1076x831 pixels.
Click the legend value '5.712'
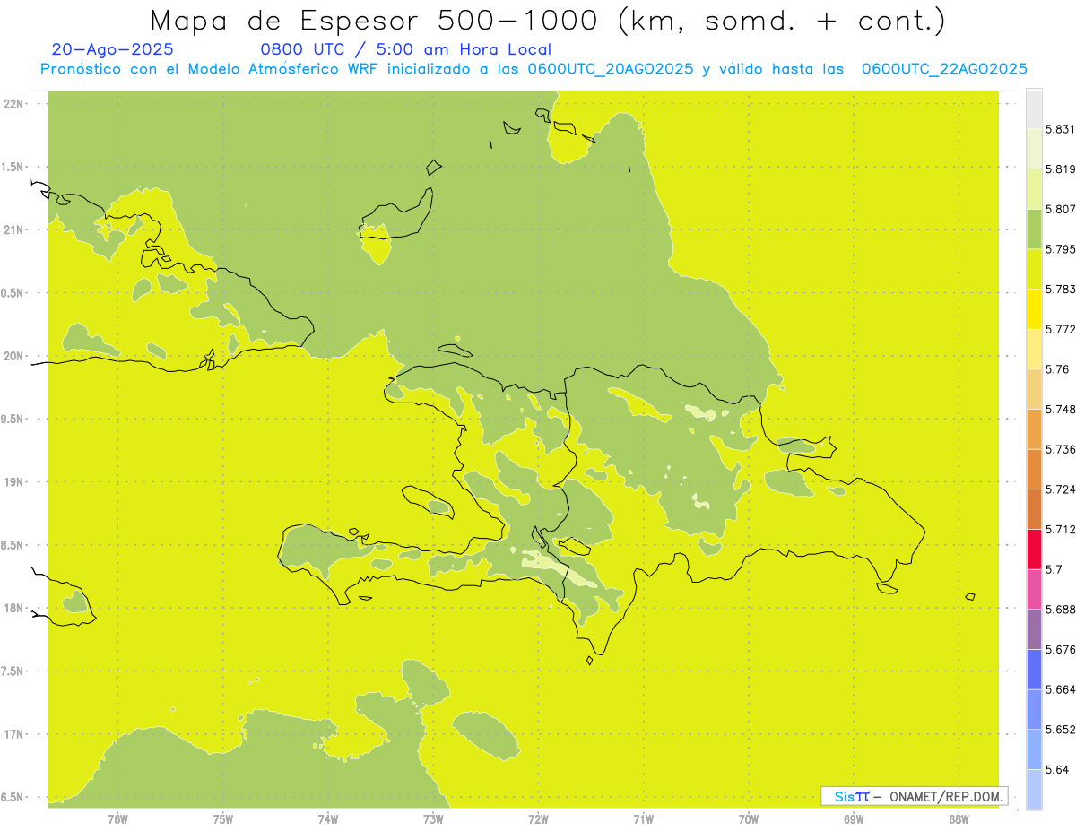tap(1060, 529)
